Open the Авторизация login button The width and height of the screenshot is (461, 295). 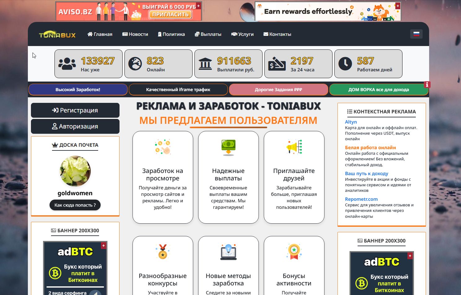coord(75,126)
